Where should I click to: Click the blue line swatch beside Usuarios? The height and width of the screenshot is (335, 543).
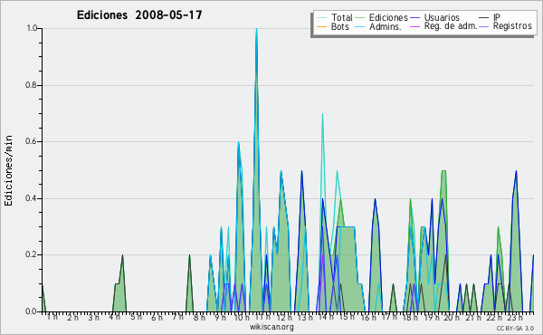tap(414, 18)
